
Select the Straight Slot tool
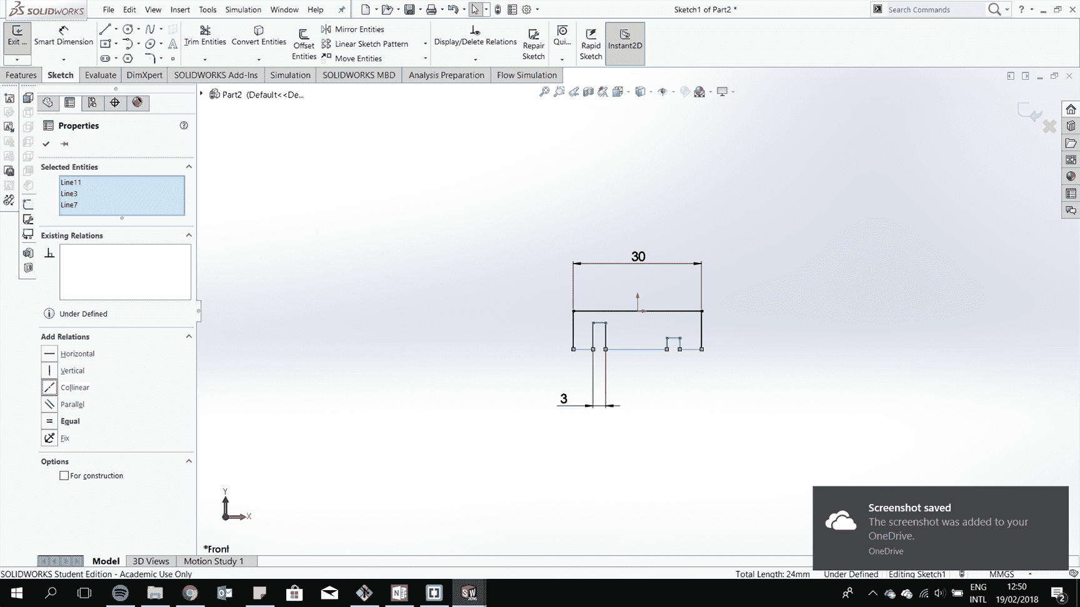(106, 58)
